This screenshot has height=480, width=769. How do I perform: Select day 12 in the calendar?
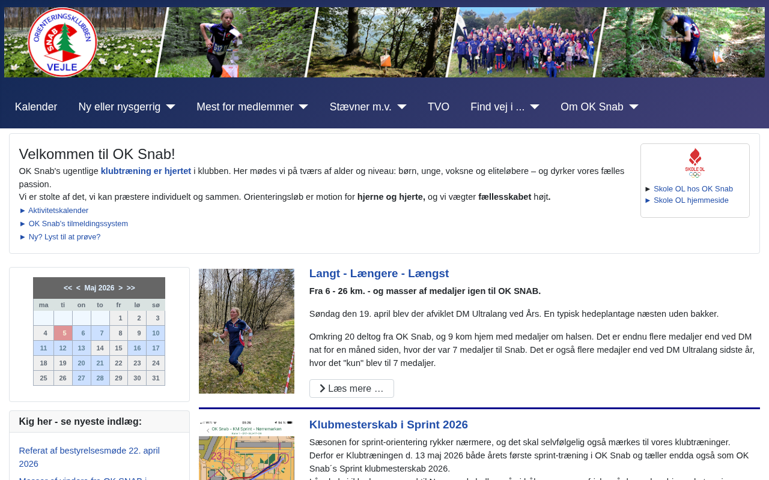coord(63,348)
